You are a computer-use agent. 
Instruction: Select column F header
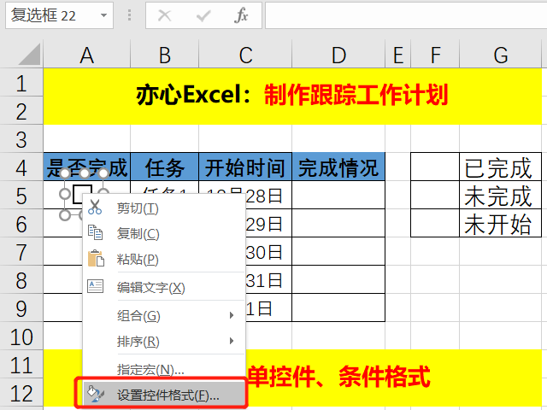(435, 55)
